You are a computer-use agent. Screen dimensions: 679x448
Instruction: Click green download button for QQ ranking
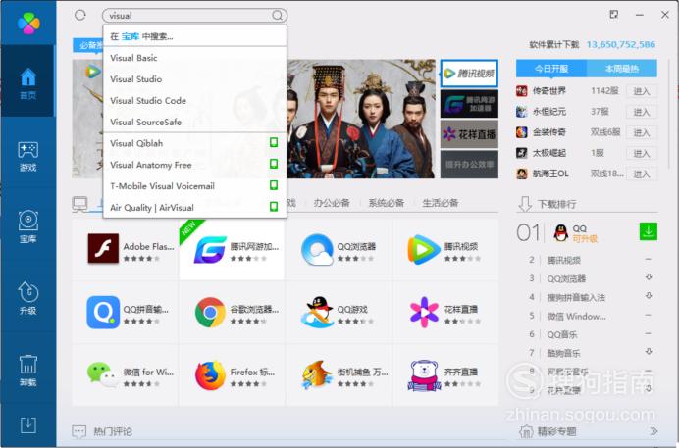tap(649, 231)
